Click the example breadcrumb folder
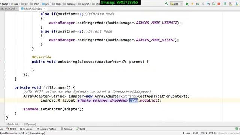 pos(69,4)
